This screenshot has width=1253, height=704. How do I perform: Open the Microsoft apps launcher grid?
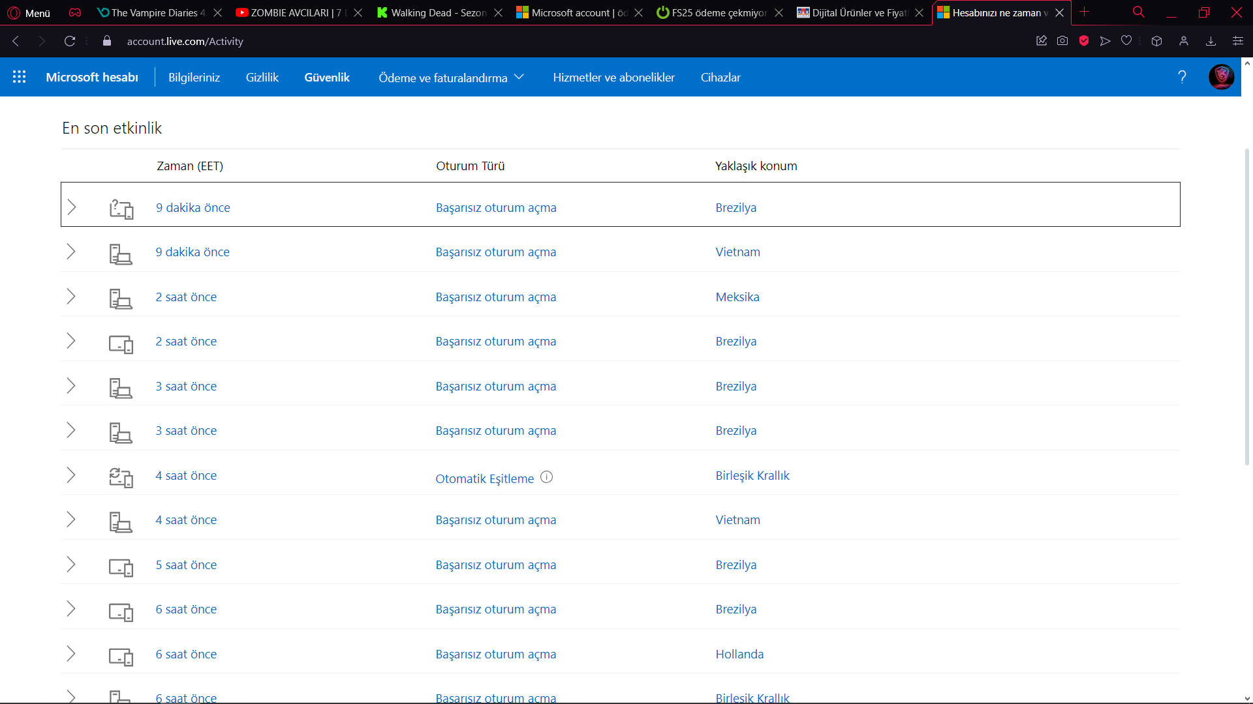19,77
